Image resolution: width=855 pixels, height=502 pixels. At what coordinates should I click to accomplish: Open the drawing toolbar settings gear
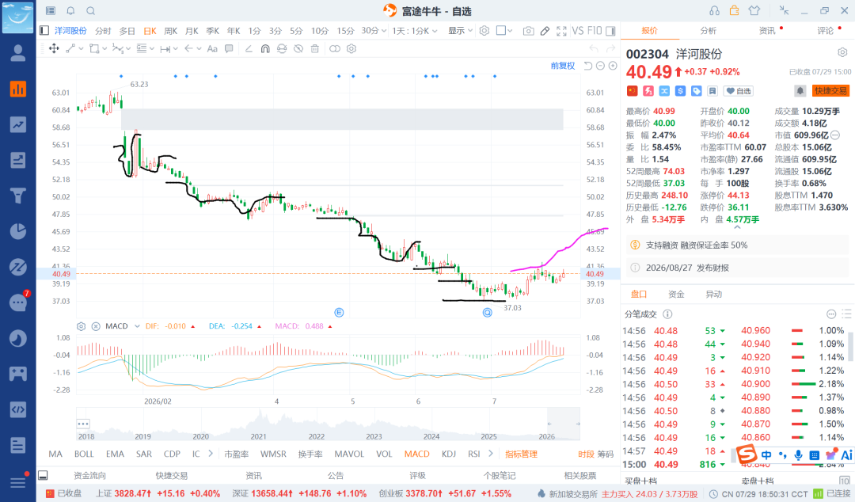(x=351, y=48)
